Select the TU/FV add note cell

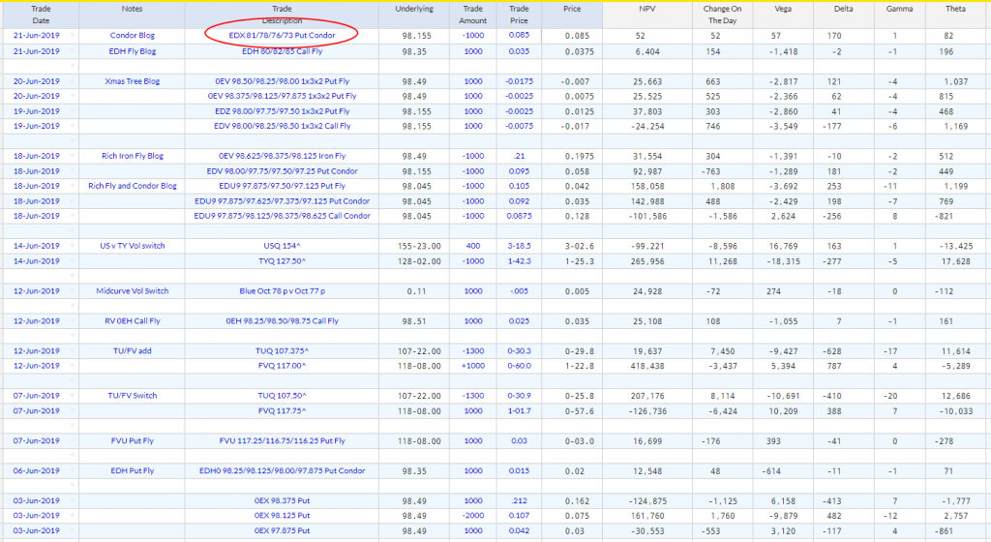[x=132, y=351]
